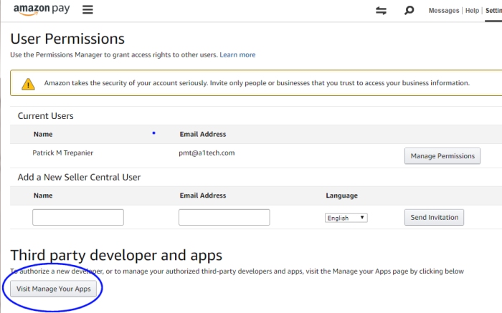Focus the new user Email Address field

pos(224,218)
